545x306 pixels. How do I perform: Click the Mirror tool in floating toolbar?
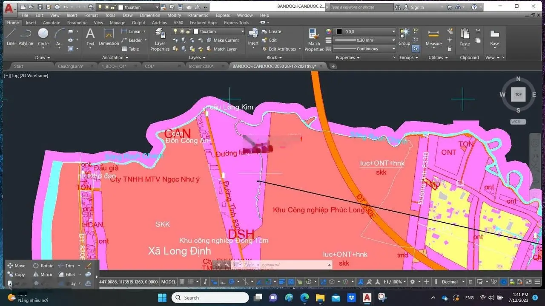pos(43,275)
